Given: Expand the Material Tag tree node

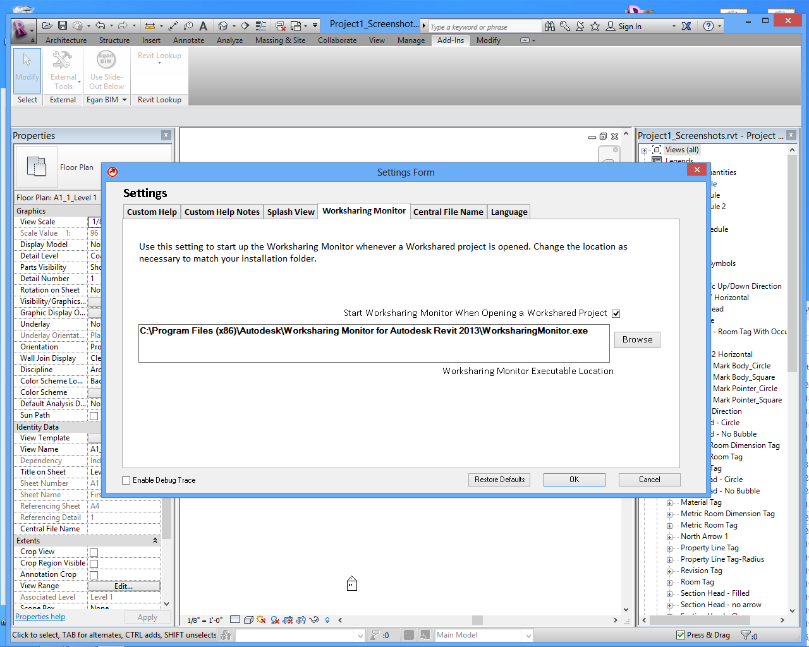Looking at the screenshot, I should (x=669, y=503).
